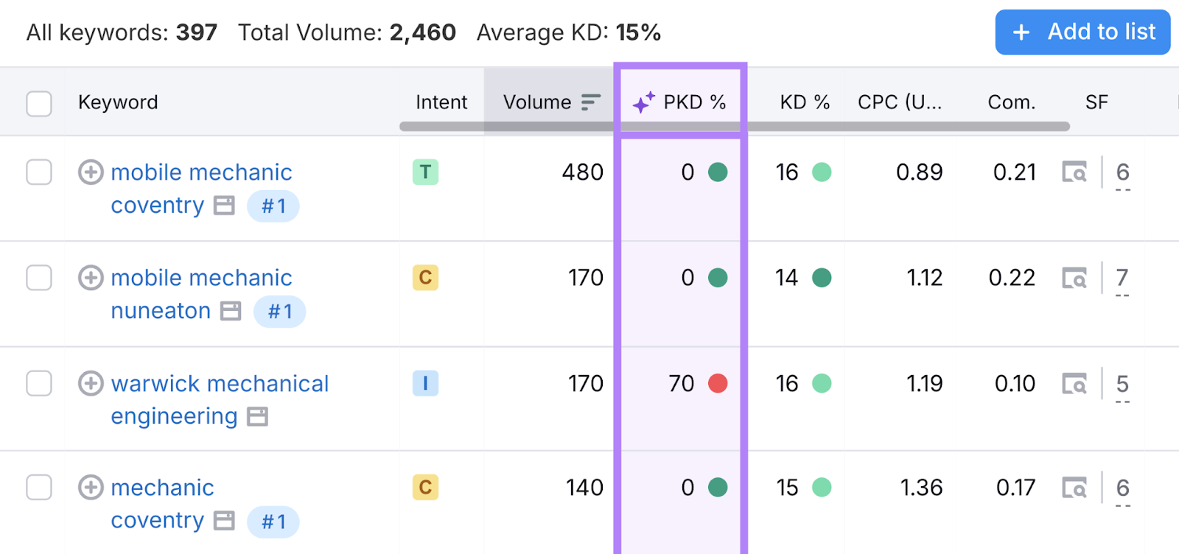Click the Add to list button

(1082, 32)
